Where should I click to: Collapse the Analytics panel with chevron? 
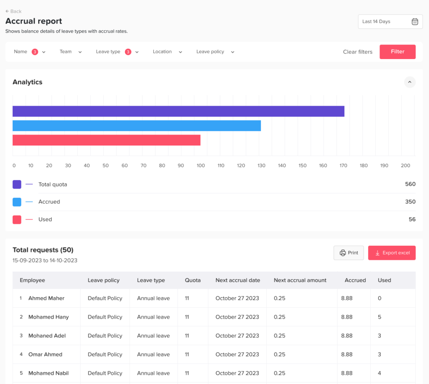point(410,82)
